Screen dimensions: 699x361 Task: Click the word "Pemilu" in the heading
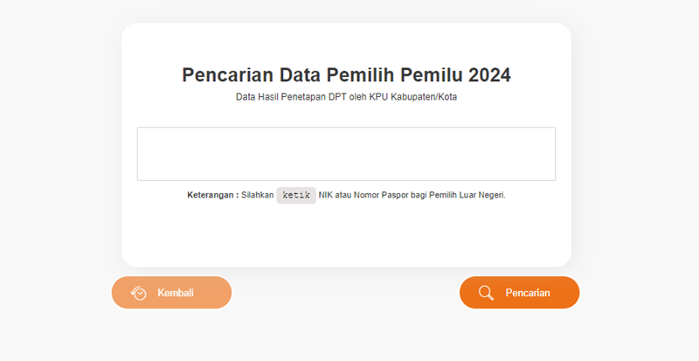click(x=433, y=75)
